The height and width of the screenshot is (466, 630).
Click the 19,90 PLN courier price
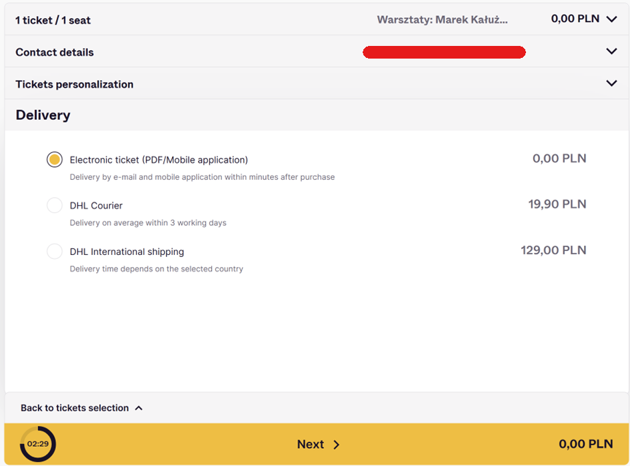557,204
